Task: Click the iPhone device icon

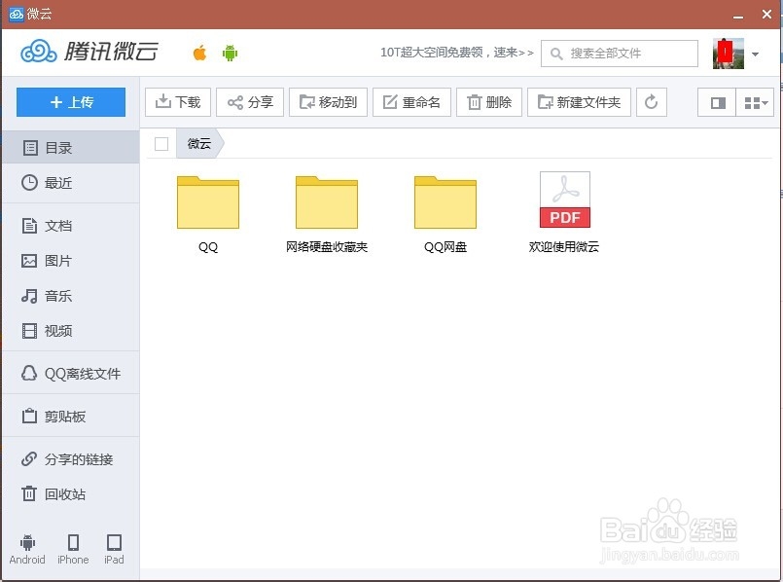Action: pos(73,549)
